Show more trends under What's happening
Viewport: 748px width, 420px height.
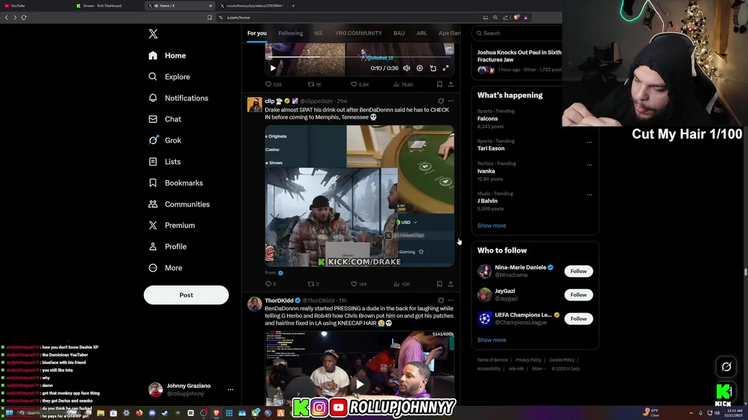point(491,226)
